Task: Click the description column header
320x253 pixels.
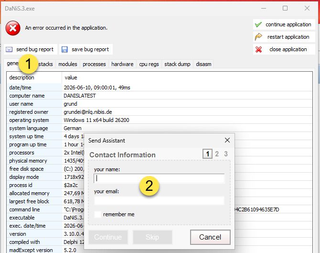Action: pos(34,77)
